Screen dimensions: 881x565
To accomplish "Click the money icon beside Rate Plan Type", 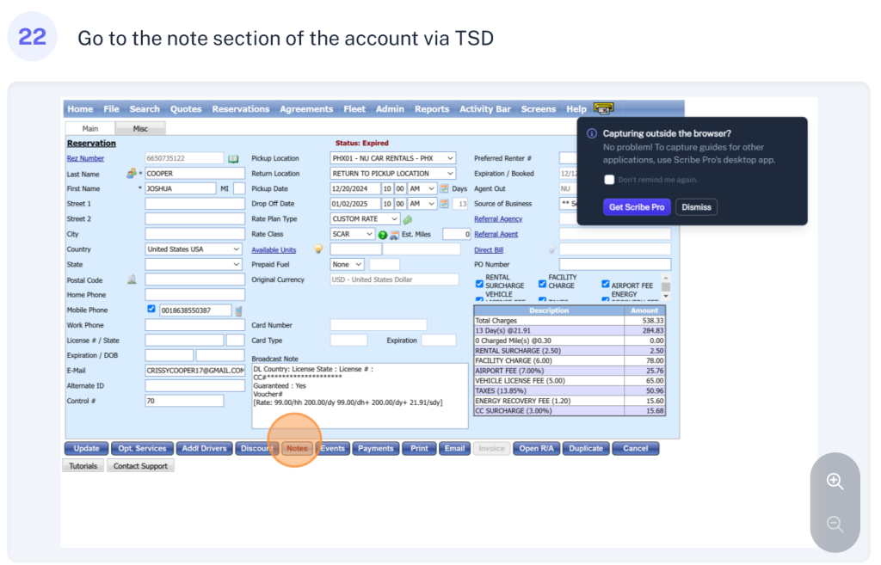I will (x=408, y=219).
